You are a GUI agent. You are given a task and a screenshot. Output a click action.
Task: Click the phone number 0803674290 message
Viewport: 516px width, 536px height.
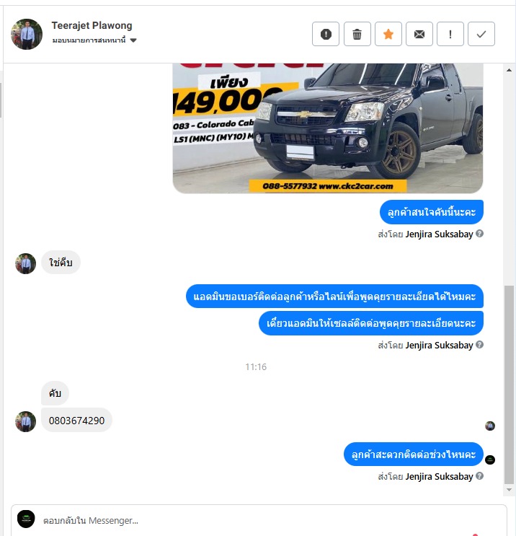pos(76,420)
